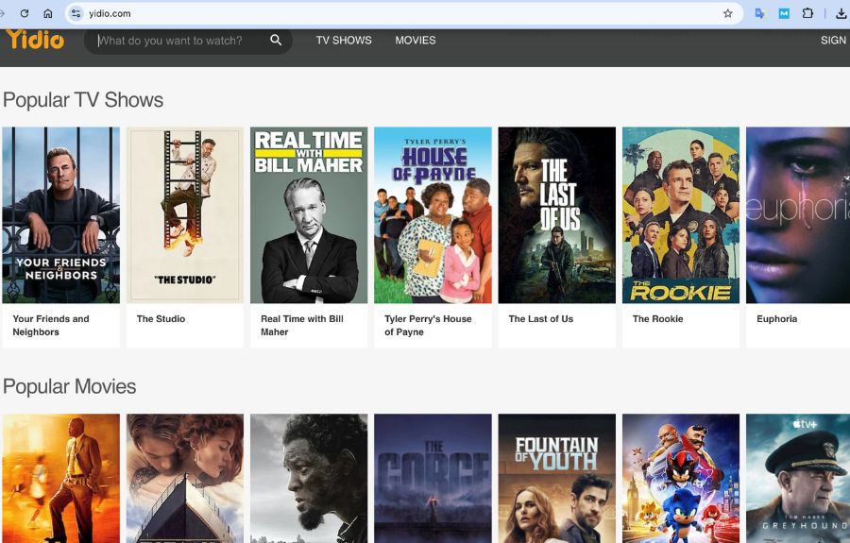The width and height of the screenshot is (850, 543).
Task: Click the search magnifier icon
Action: point(276,40)
